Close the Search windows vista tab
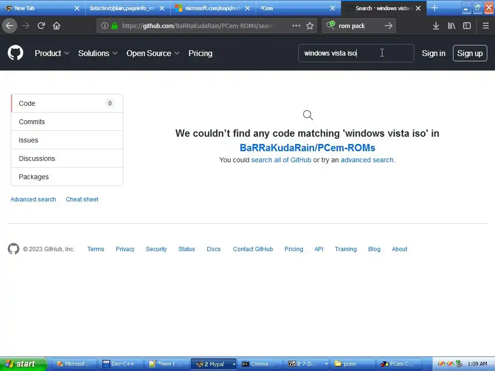The height and width of the screenshot is (371, 495). [418, 8]
